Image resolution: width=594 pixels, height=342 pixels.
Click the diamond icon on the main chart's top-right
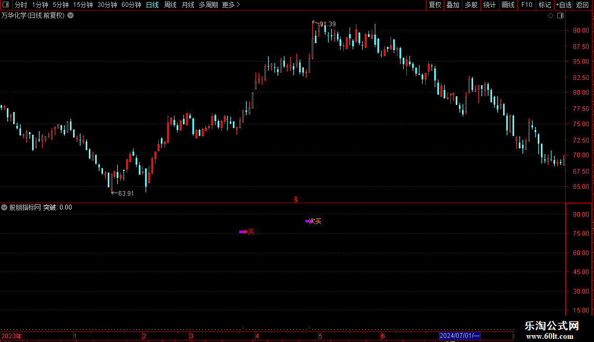(x=551, y=16)
